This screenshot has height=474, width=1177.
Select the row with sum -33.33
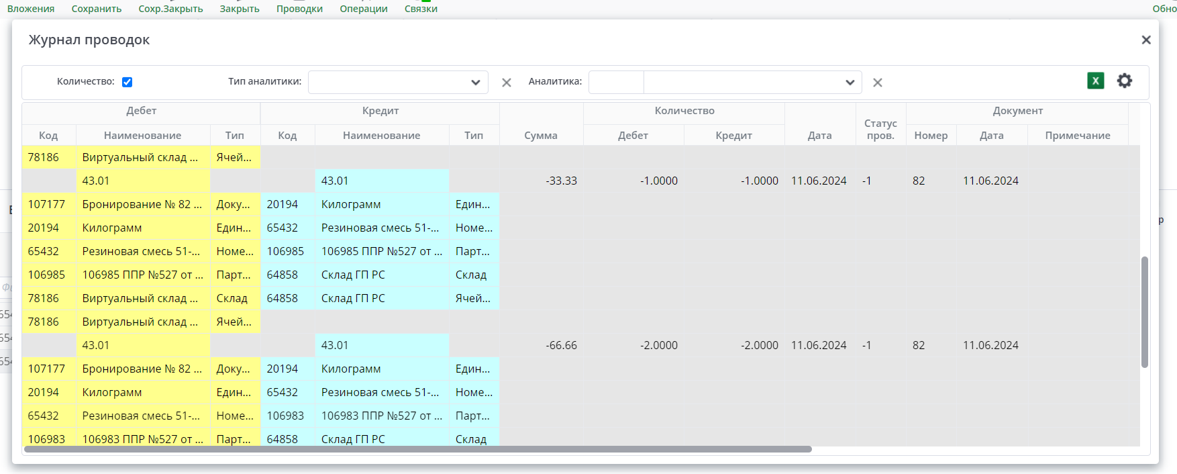561,181
